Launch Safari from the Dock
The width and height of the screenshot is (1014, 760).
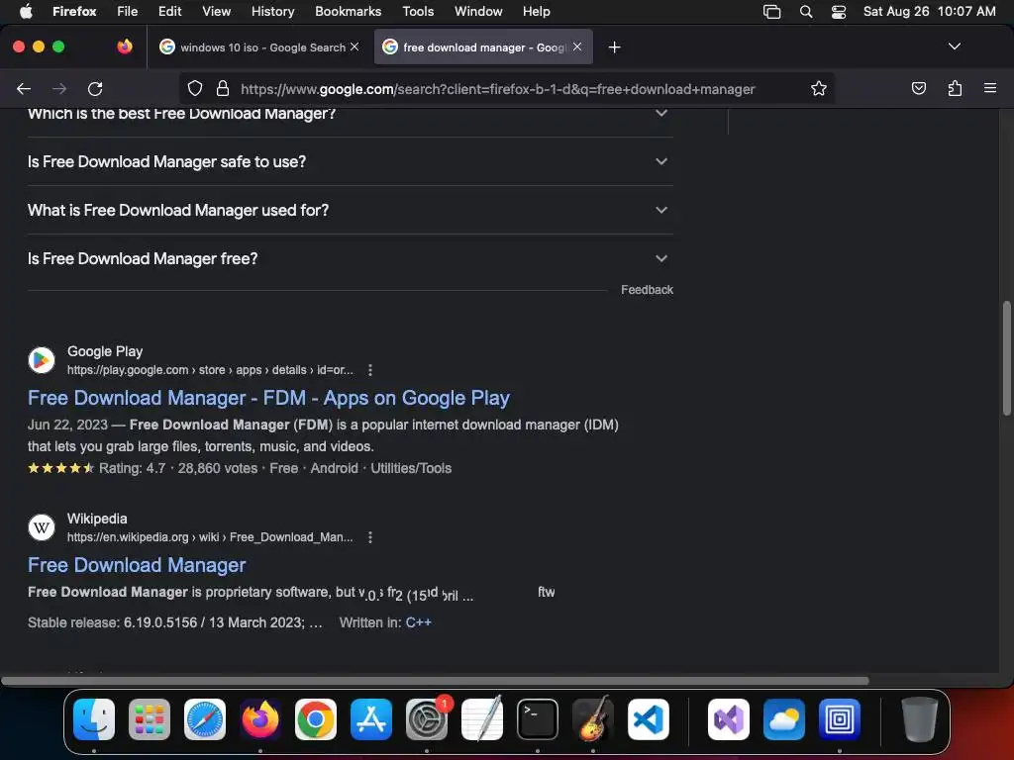[x=205, y=719]
